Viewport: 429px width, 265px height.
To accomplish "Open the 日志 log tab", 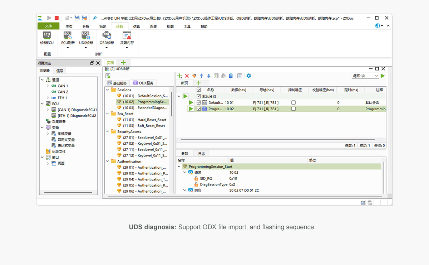I will (201, 154).
